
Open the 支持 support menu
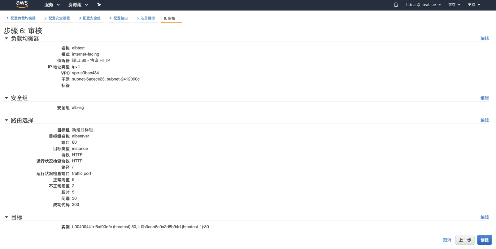click(x=474, y=5)
